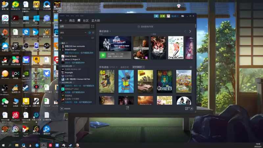Select Mirror 2: Project X in list

point(72,60)
